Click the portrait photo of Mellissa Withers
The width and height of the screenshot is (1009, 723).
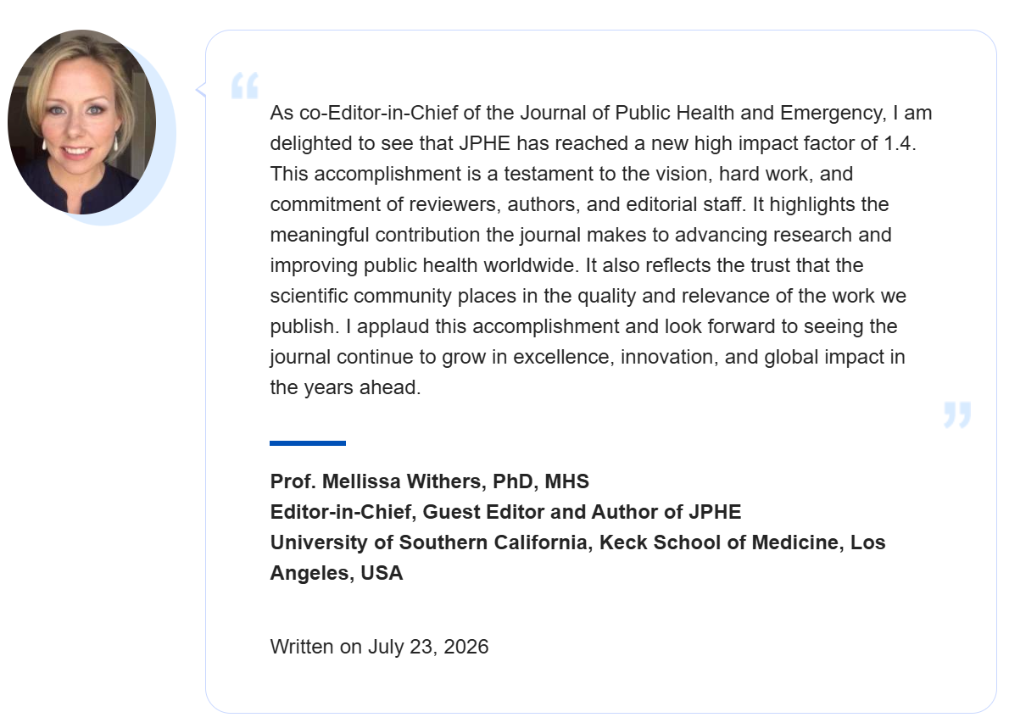81,121
